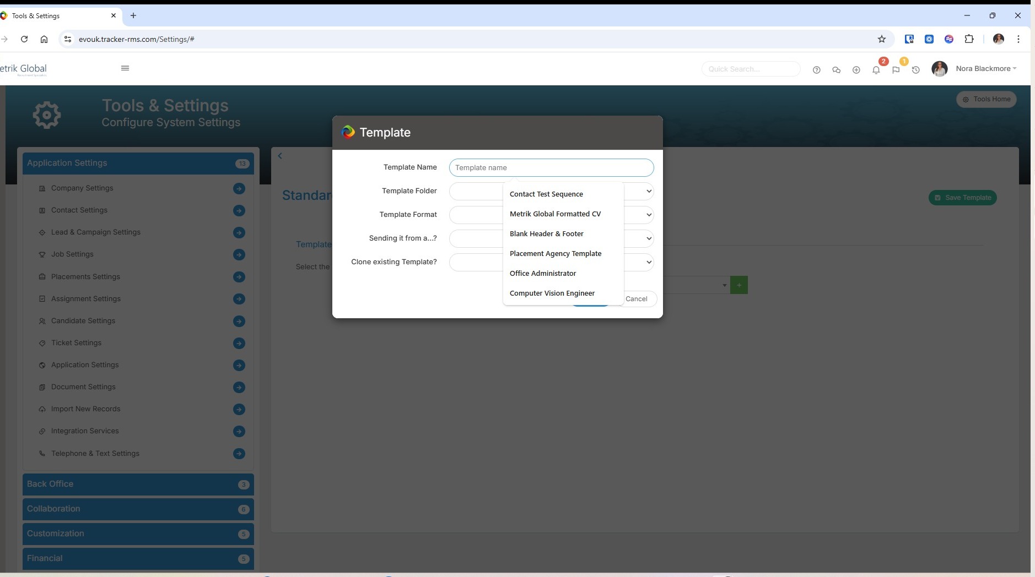Screen dimensions: 1035x577
Task: Open the 'Sending it from a...?' dropdown
Action: point(551,238)
